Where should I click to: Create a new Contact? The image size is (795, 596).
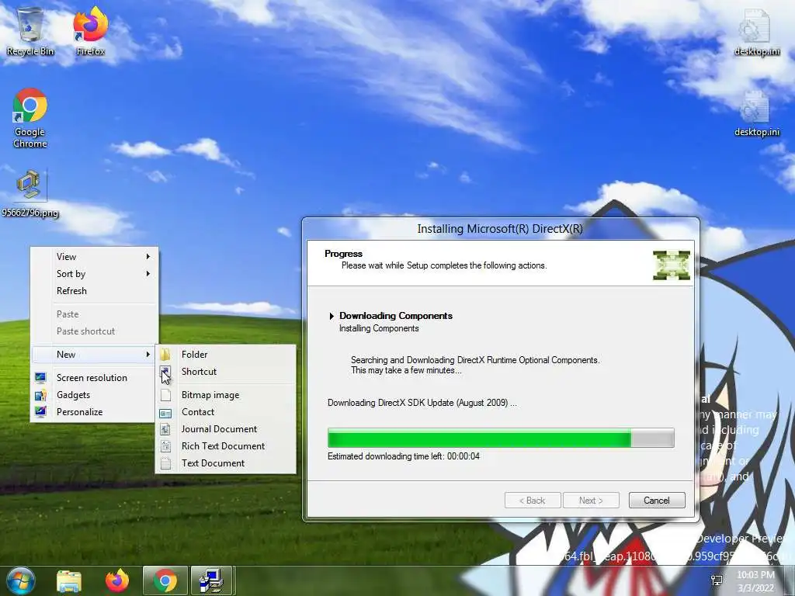226,412
